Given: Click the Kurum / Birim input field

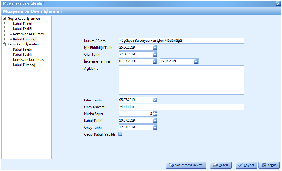Looking at the screenshot, I should (182, 41).
